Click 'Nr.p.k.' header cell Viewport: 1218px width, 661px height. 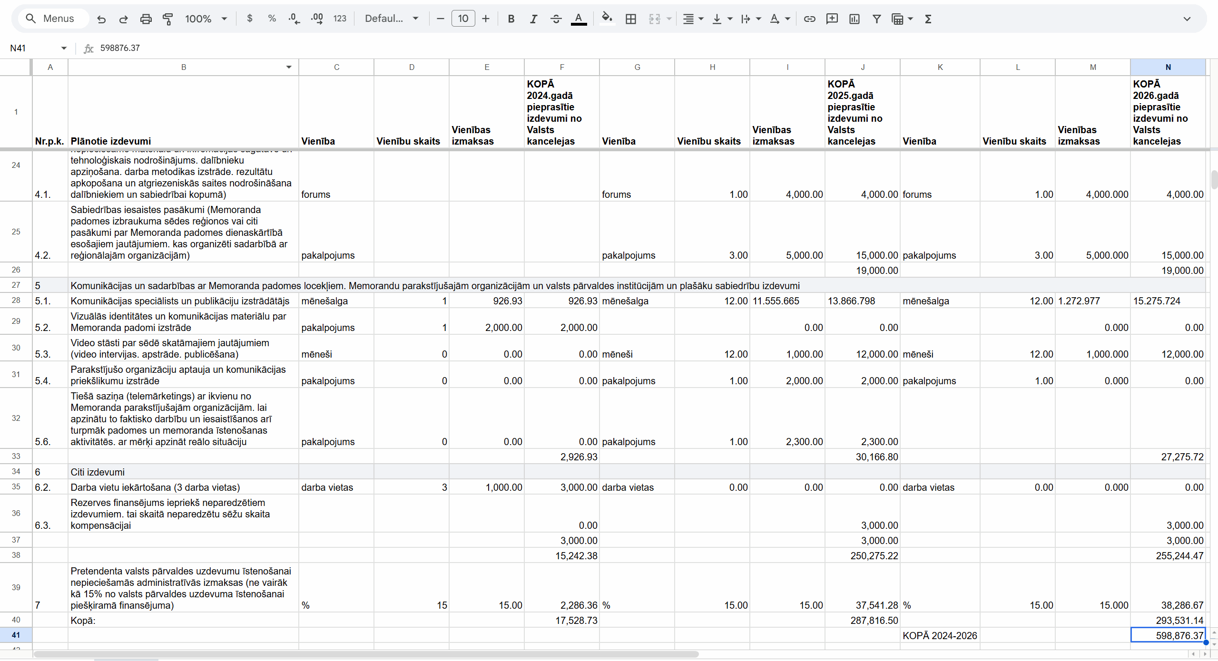click(49, 112)
